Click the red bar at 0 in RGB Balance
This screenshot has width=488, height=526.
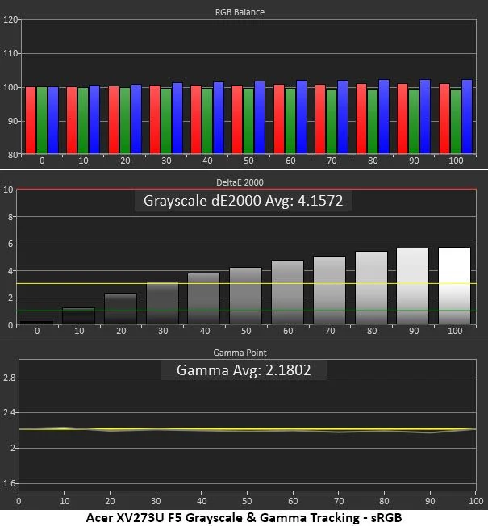(x=31, y=120)
